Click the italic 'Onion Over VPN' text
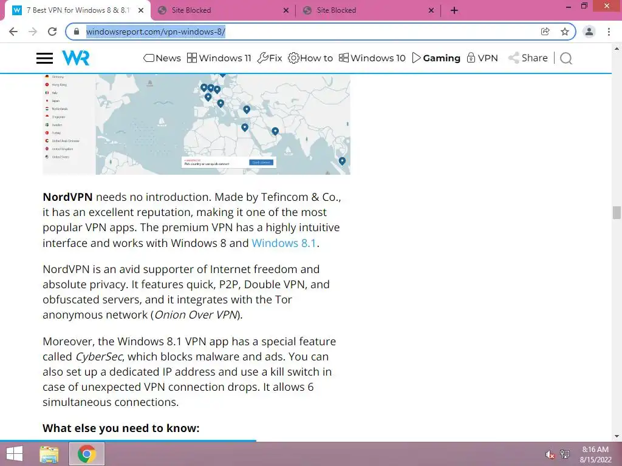The height and width of the screenshot is (466, 622). pyautogui.click(x=197, y=315)
